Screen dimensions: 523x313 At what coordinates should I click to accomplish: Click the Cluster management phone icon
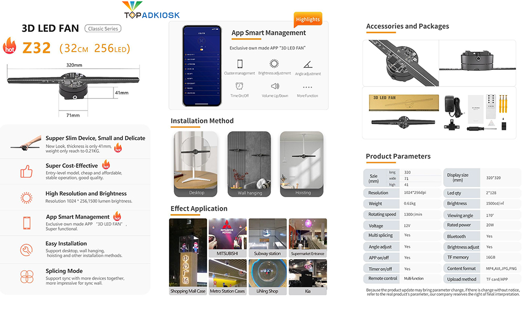click(x=240, y=64)
